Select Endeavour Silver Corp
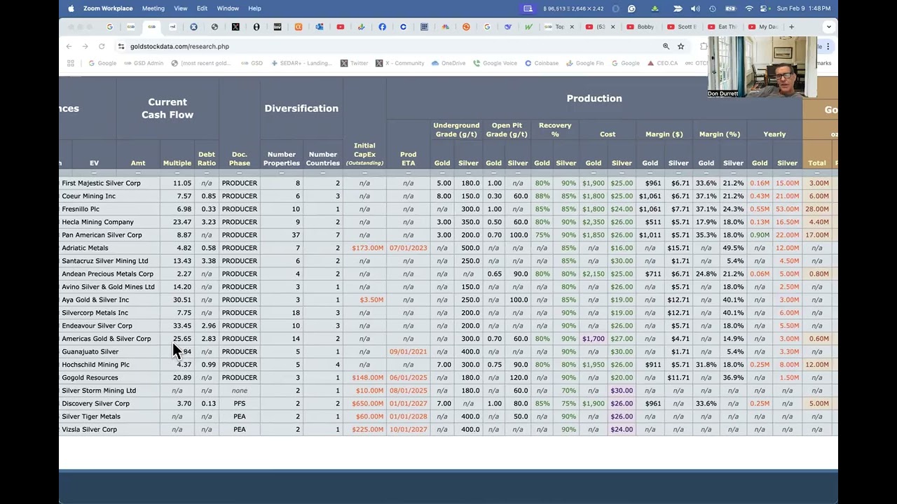Image resolution: width=897 pixels, height=504 pixels. (x=97, y=325)
